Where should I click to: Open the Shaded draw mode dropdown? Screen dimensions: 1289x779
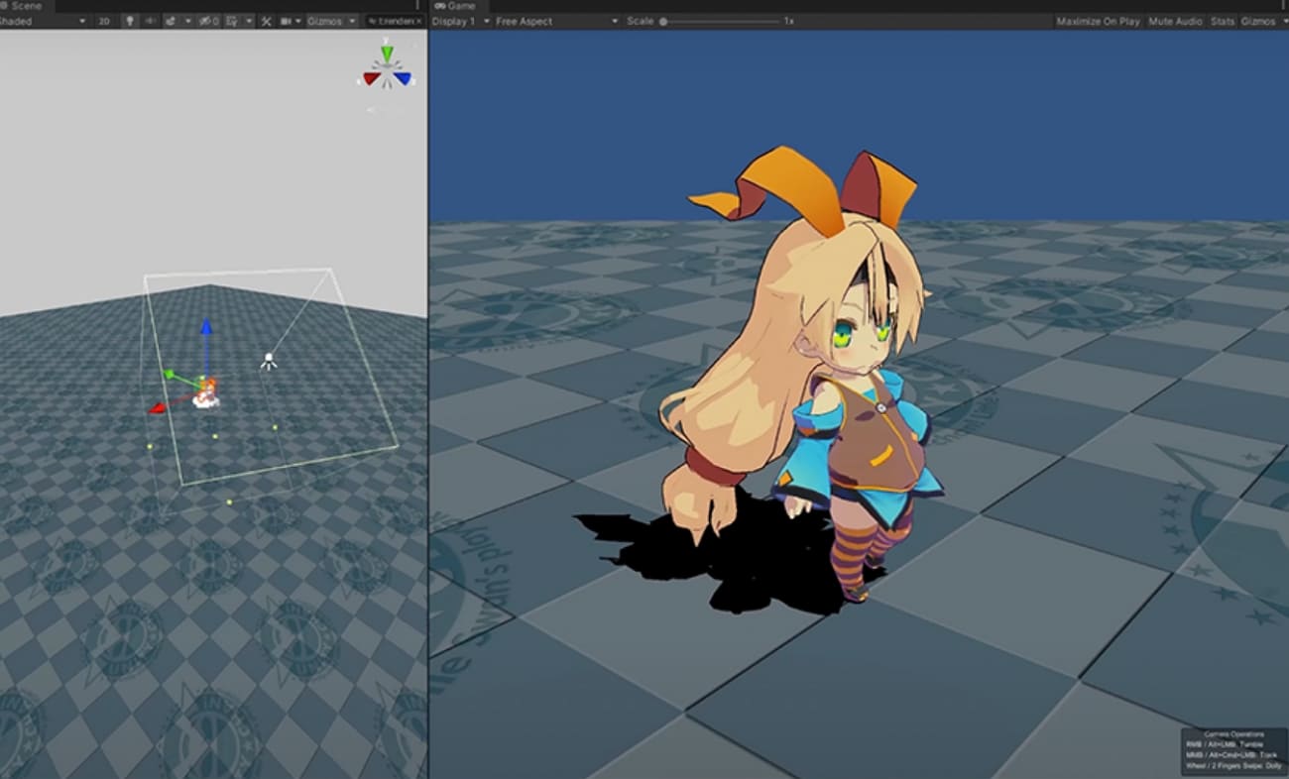click(x=40, y=21)
